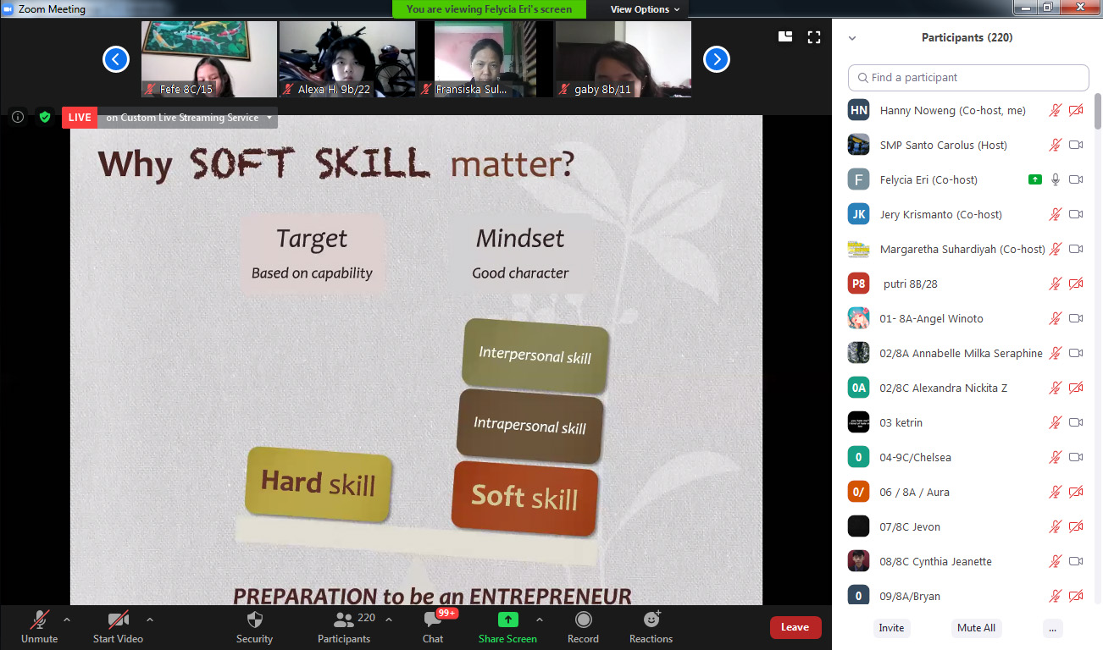1103x650 pixels.
Task: Expand audio options arrow beside Unmute
Action: pyautogui.click(x=67, y=619)
